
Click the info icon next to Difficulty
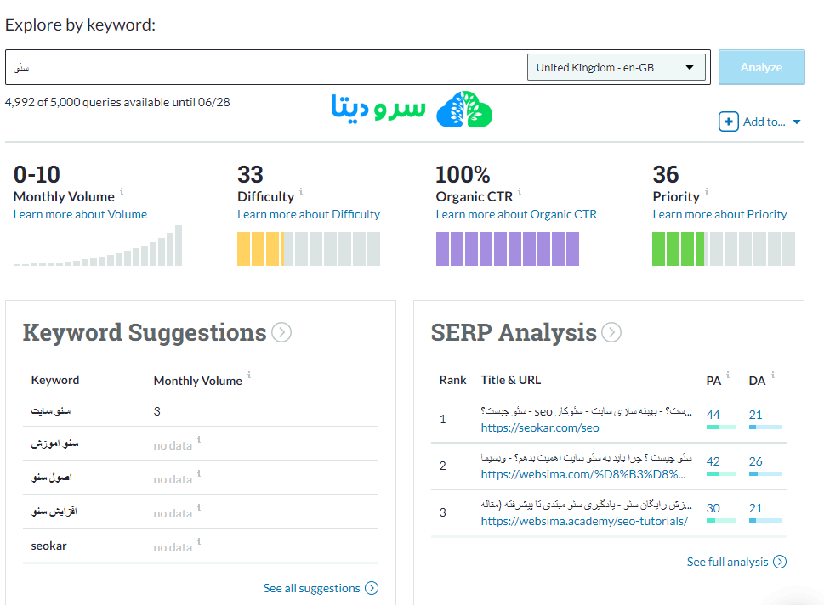(x=301, y=192)
